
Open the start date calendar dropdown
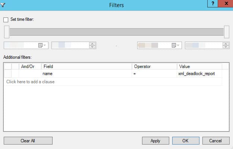(x=42, y=45)
